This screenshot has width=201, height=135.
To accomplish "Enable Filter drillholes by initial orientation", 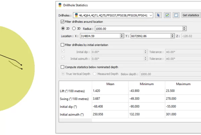I will click(63, 45).
